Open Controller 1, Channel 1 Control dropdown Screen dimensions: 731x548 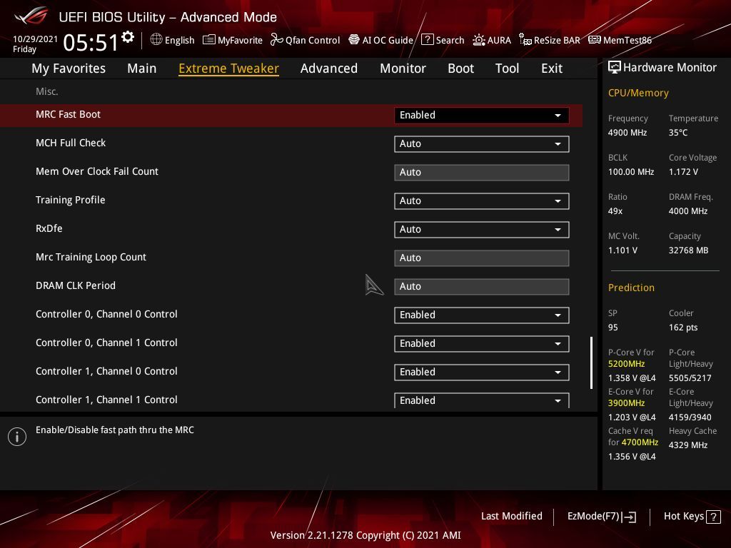pyautogui.click(x=482, y=400)
